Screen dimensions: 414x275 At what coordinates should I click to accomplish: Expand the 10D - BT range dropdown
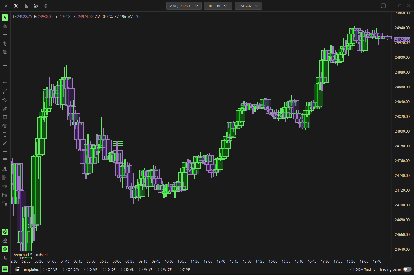pyautogui.click(x=218, y=6)
